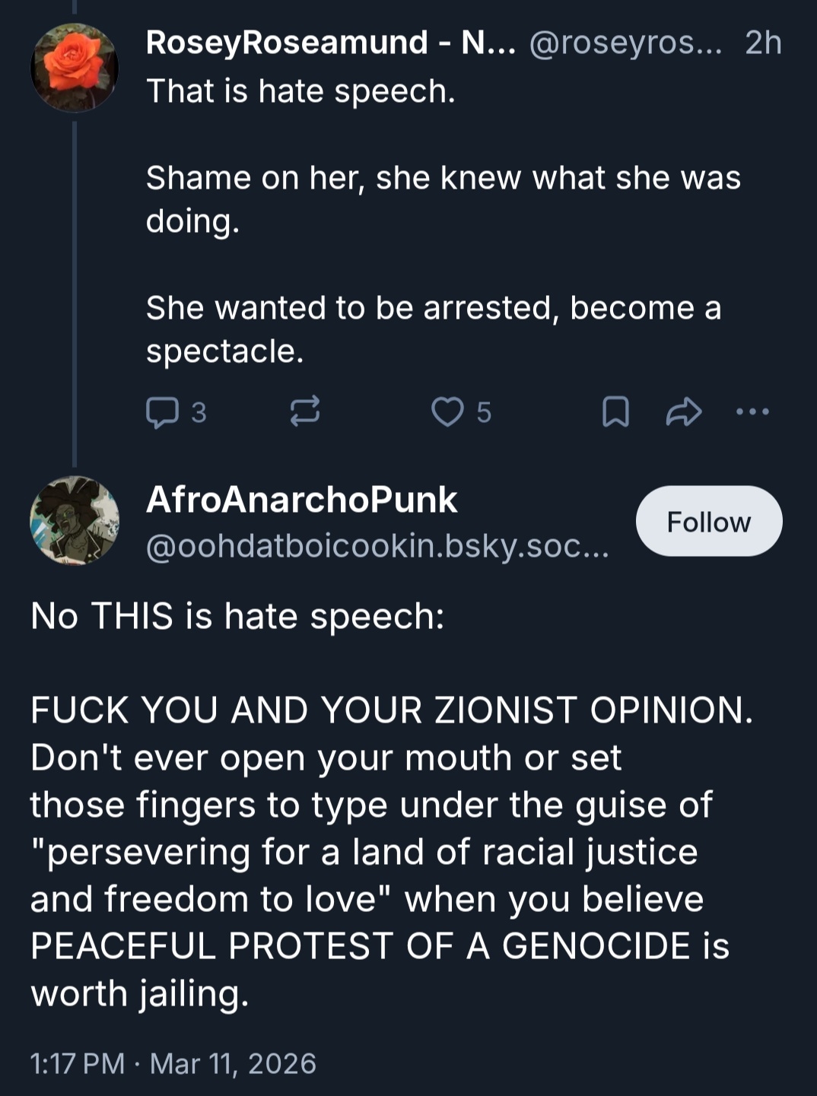
Task: Open the @oohdatboicookin.bsky.soc handle
Action: (377, 545)
